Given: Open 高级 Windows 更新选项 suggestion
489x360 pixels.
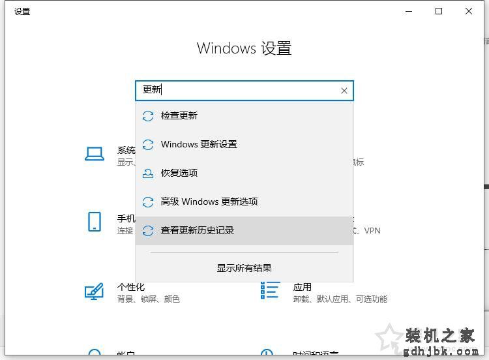Looking at the screenshot, I should pyautogui.click(x=244, y=202).
